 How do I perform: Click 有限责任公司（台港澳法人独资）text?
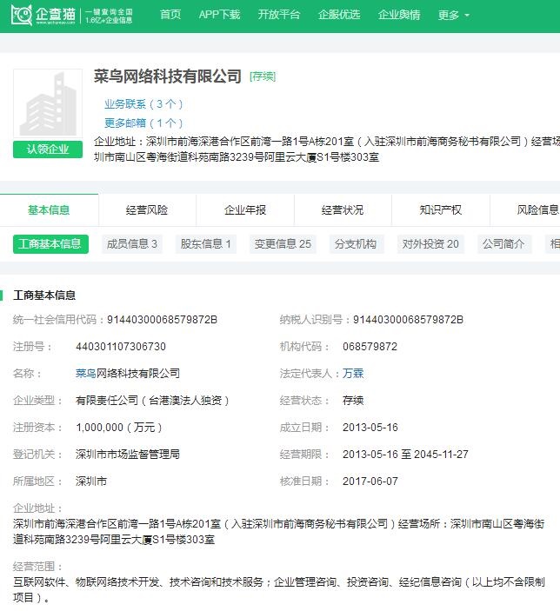tap(152, 400)
